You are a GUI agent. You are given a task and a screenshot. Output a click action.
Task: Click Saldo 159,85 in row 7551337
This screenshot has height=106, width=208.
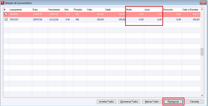click(122, 19)
